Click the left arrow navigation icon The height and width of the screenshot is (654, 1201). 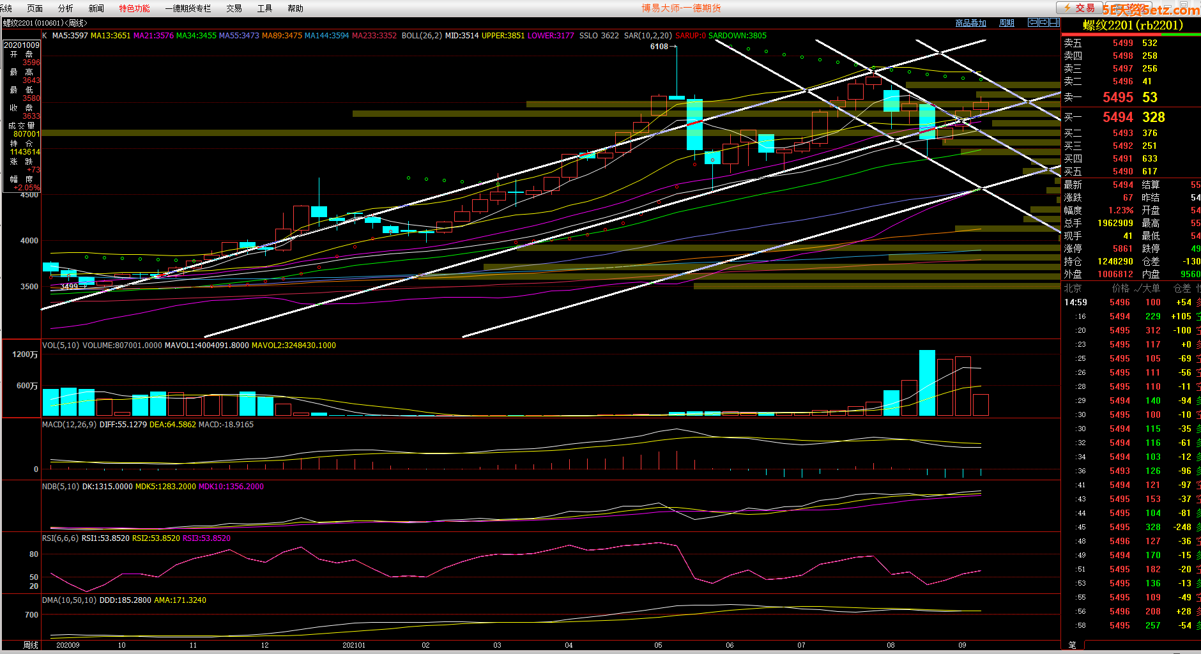[x=1032, y=22]
